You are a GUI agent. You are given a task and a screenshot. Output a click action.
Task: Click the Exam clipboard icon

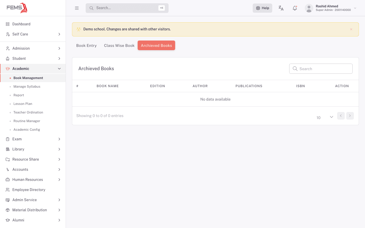(x=8, y=139)
